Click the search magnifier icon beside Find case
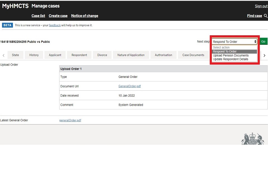Image resolution: width=268 pixels, height=178 pixels. pyautogui.click(x=265, y=16)
